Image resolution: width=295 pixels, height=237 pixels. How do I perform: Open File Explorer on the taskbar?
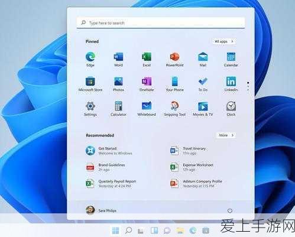[180, 230]
